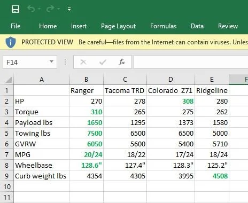The height and width of the screenshot is (203, 248).
Task: Click the Name Box showing F14
Action: click(x=30, y=62)
